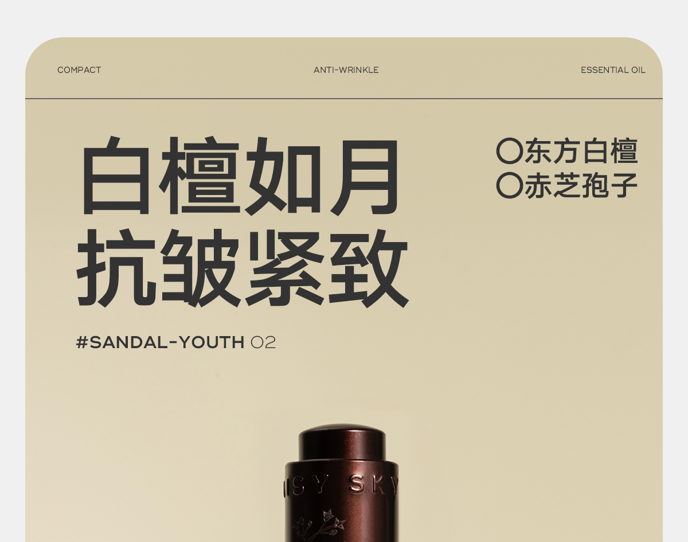This screenshot has width=688, height=542.
Task: Select the circle bullet beside 赤芝孢子
Action: tap(510, 185)
